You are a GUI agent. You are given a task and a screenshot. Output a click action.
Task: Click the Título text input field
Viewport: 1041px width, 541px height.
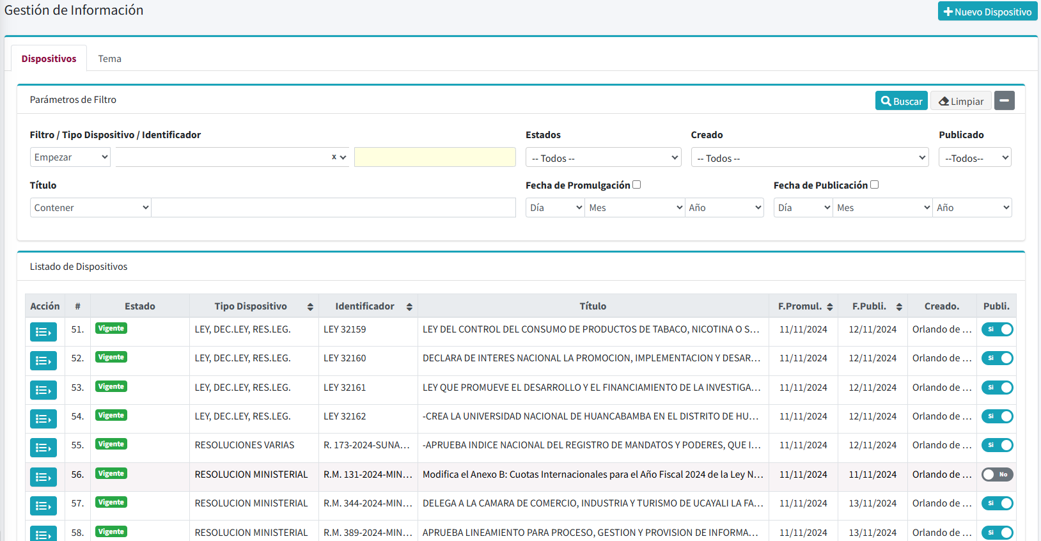[333, 208]
